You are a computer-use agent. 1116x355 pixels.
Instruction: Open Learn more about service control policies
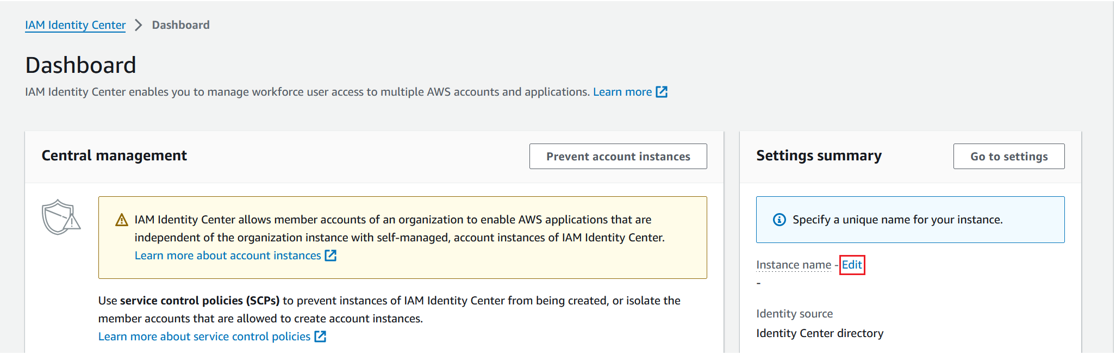[204, 337]
